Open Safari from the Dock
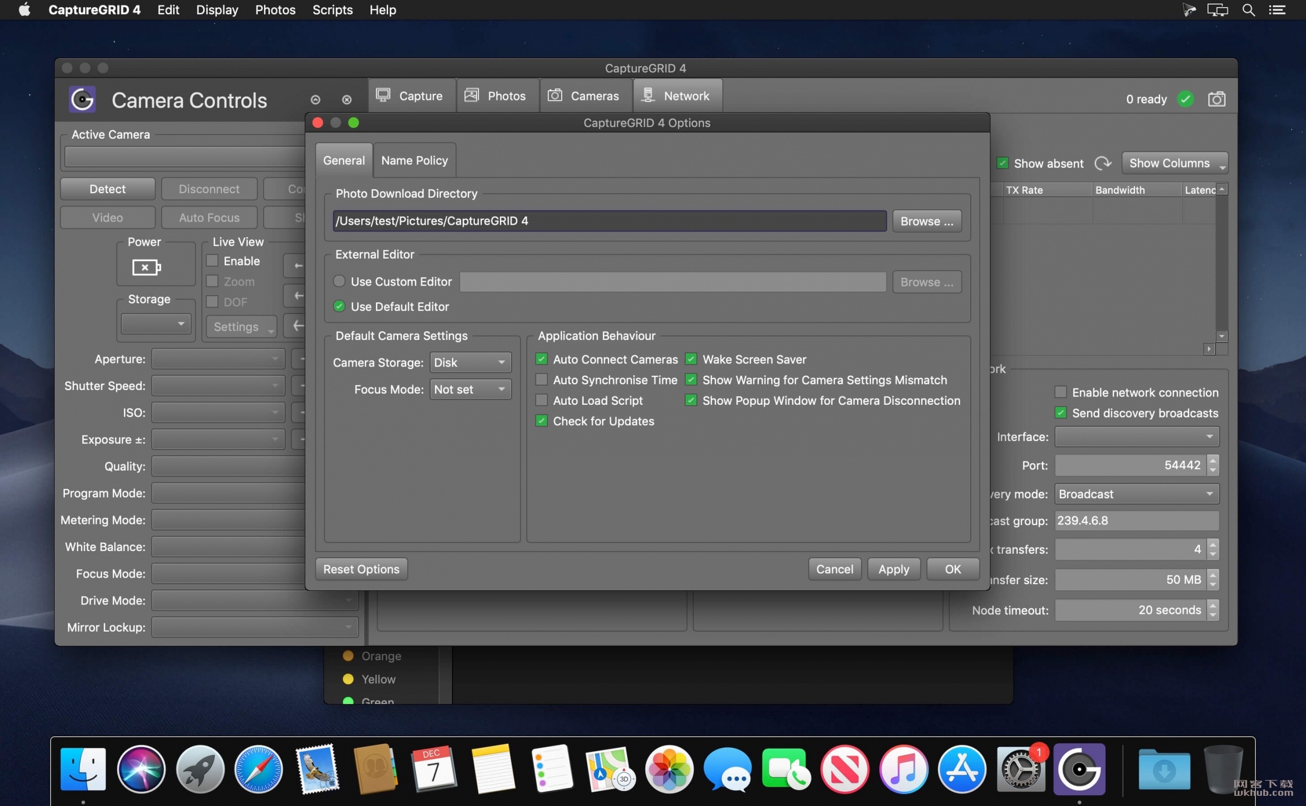The width and height of the screenshot is (1306, 806). (259, 769)
